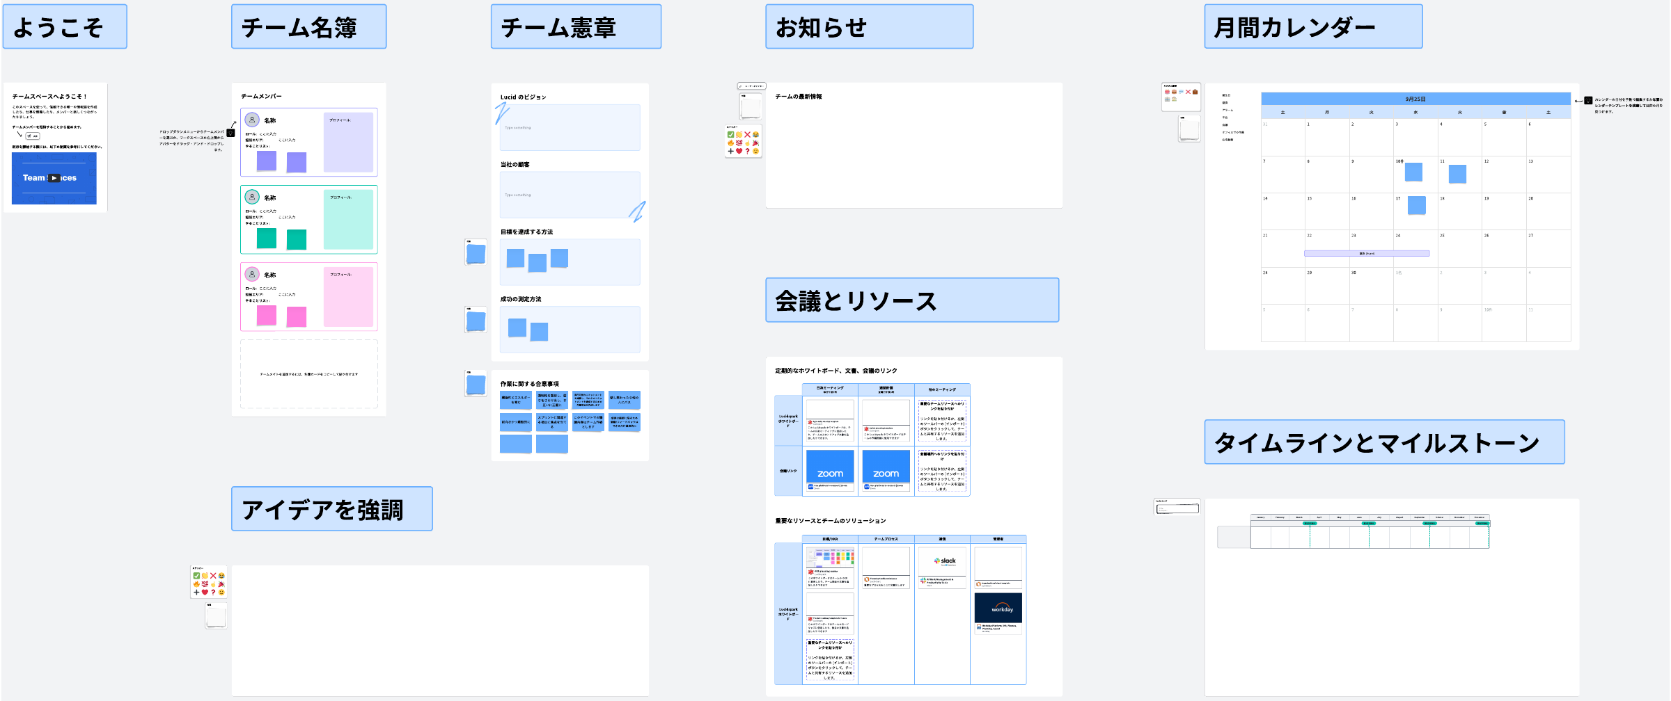Click the red heart sticker next to お知らせ
The height and width of the screenshot is (701, 1671).
click(x=739, y=151)
